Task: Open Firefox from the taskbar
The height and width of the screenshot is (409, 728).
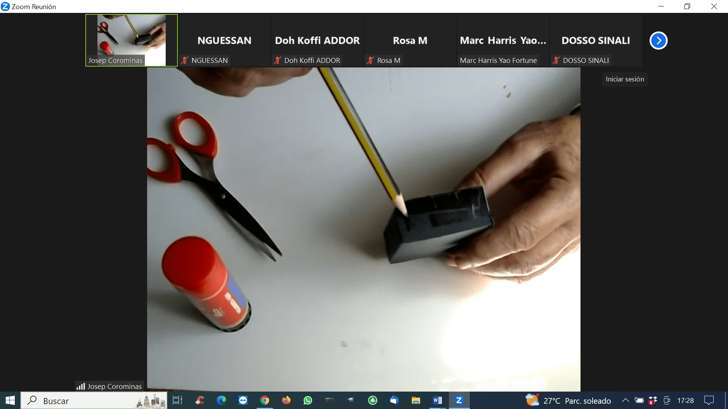Action: click(x=286, y=400)
